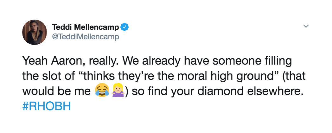The height and width of the screenshot is (133, 332).
Task: Click the word "already" in the tweet
Action: [153, 60]
